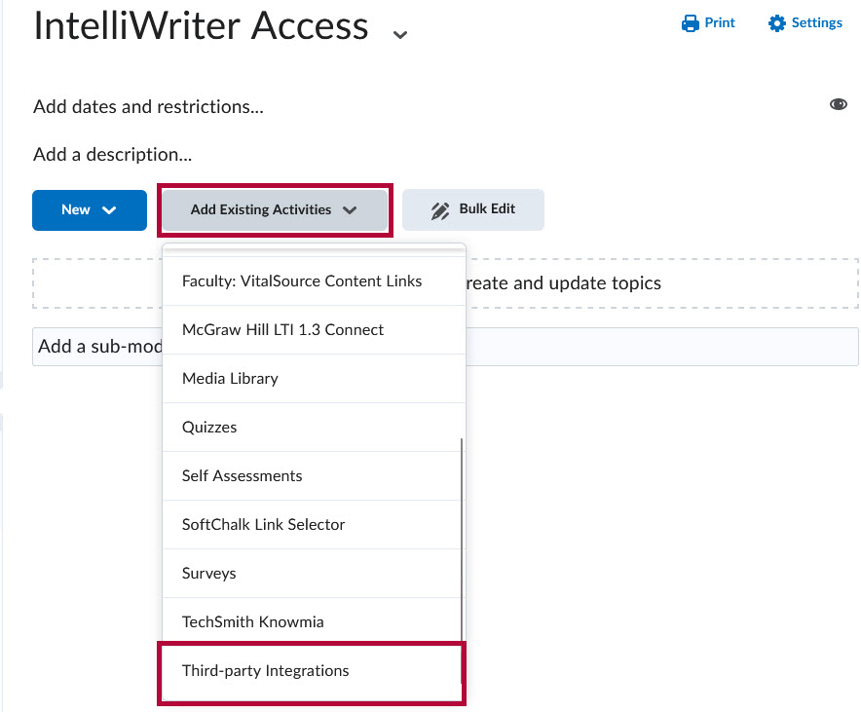The height and width of the screenshot is (712, 861).
Task: Open SoftChalk Link Selector
Action: [x=263, y=524]
